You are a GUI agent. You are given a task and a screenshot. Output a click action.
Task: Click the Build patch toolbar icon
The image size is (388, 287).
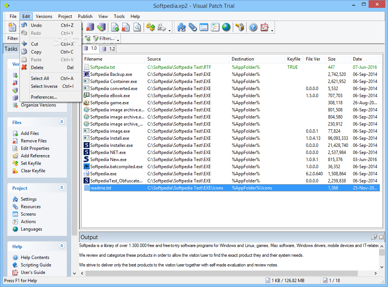pyautogui.click(x=240, y=27)
